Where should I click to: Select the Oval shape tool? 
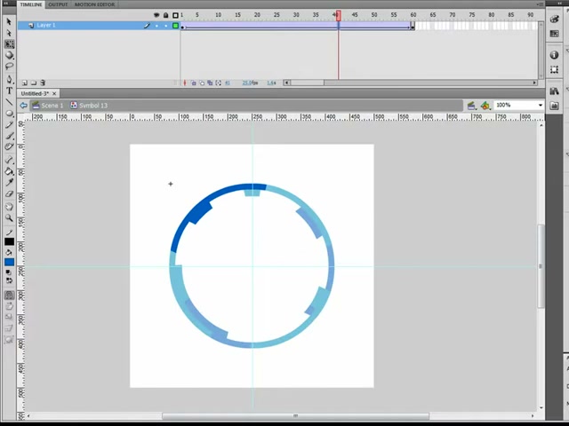point(9,114)
